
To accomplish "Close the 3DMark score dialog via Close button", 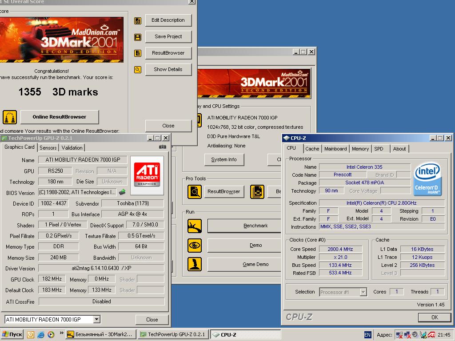I will (168, 126).
